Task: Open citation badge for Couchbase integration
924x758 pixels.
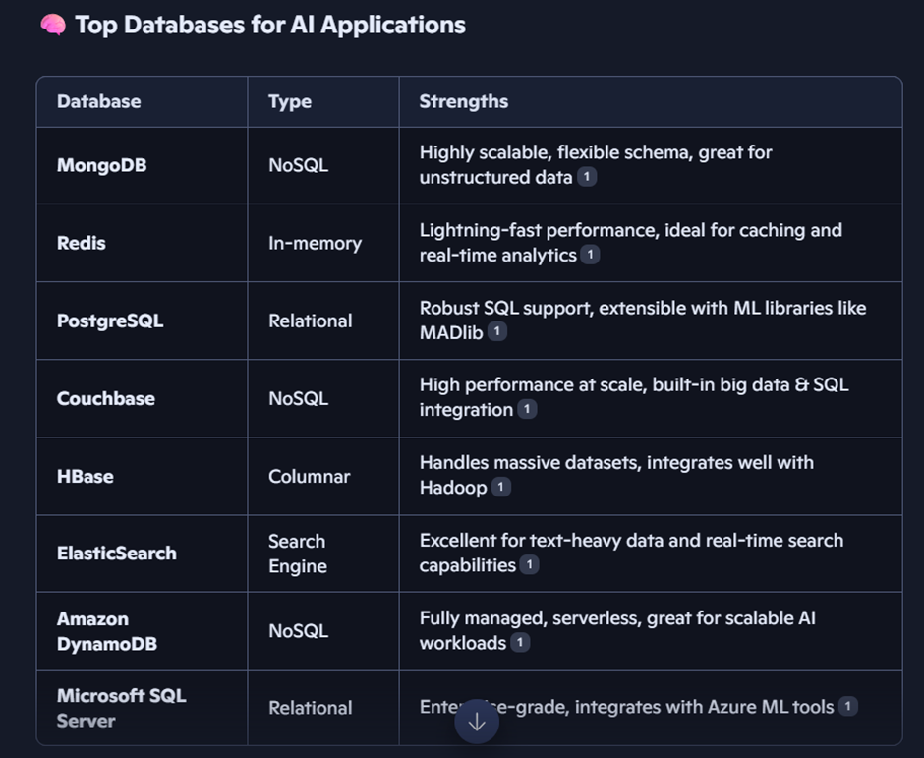Action: click(528, 409)
